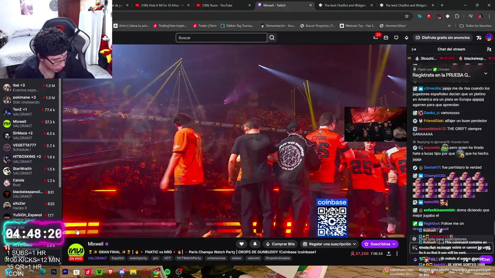
Task: Open pokimane channel in sidebar
Action: pos(29,100)
